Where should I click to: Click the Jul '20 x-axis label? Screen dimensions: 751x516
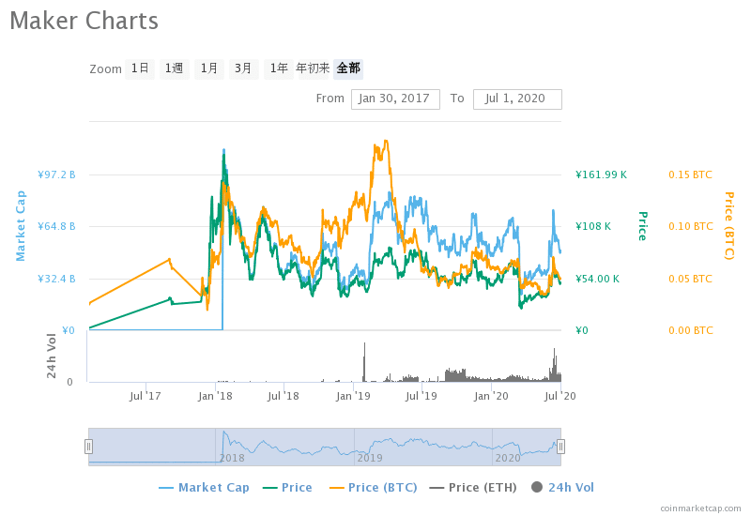coord(559,396)
